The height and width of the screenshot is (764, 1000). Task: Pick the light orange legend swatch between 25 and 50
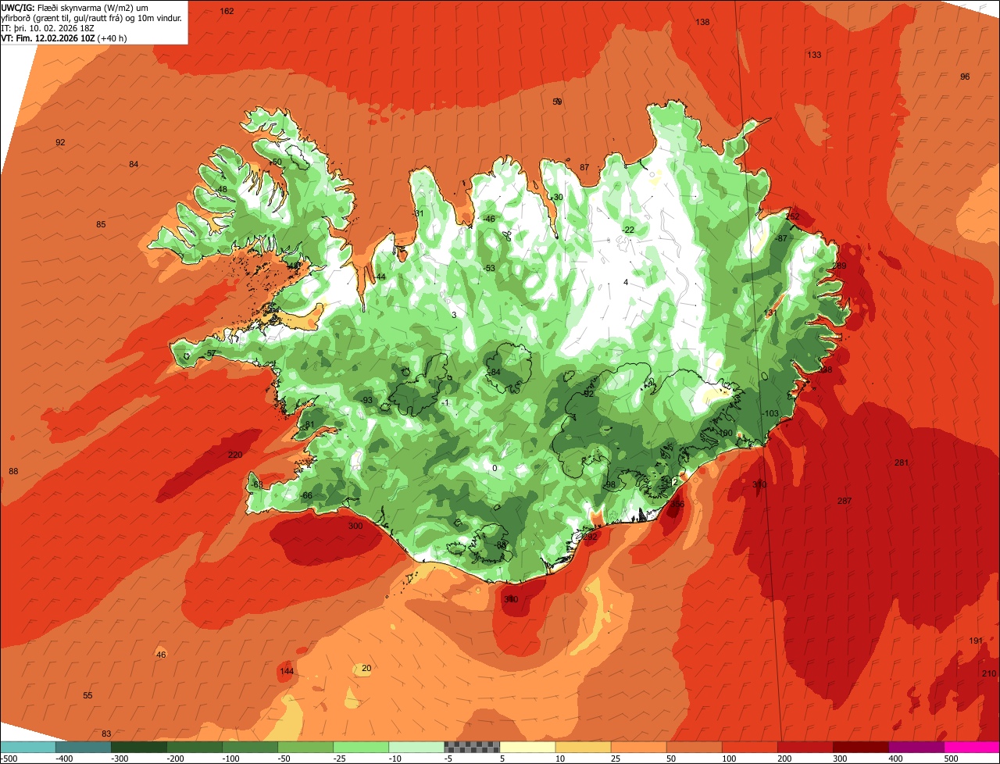click(639, 746)
